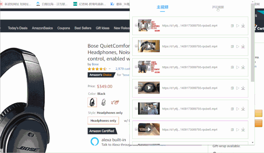Download the sixth video (unboxing thumbnail)

click(243, 129)
